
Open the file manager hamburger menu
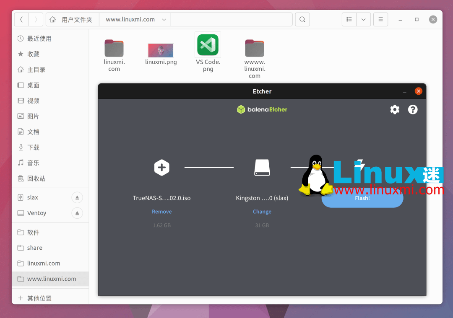tap(380, 19)
